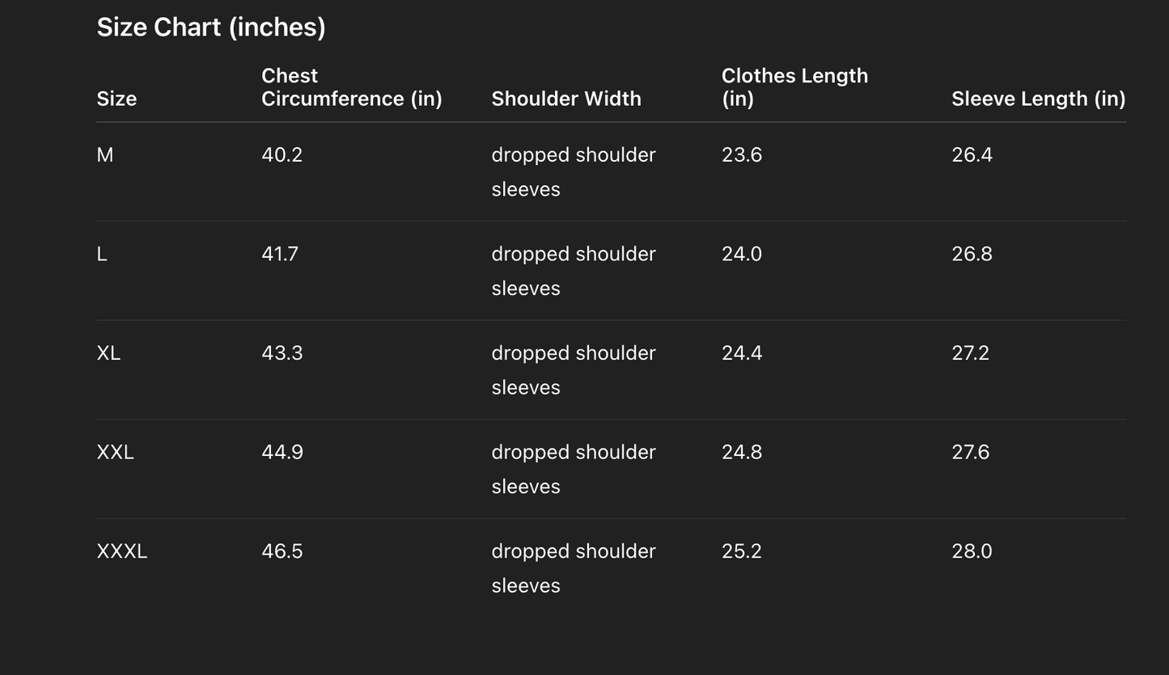Click dropped shoulder sleeves text in XL row
The width and height of the screenshot is (1169, 675).
573,369
